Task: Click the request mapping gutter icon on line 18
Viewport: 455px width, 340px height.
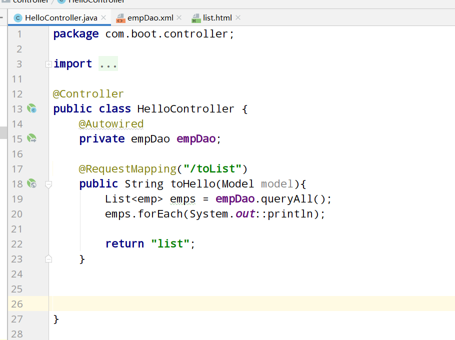Action: pyautogui.click(x=32, y=183)
